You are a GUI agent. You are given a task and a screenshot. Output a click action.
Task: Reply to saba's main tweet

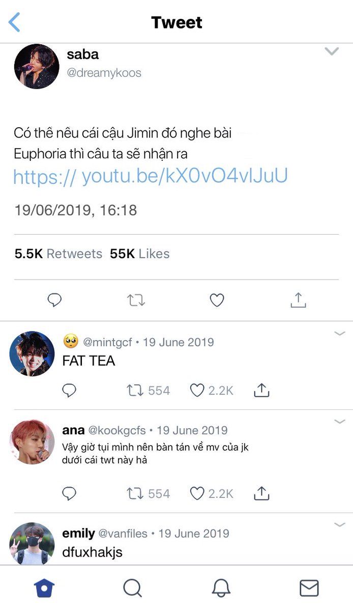54,300
